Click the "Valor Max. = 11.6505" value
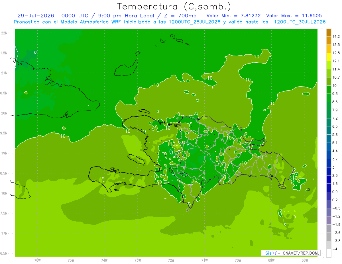 (294, 16)
